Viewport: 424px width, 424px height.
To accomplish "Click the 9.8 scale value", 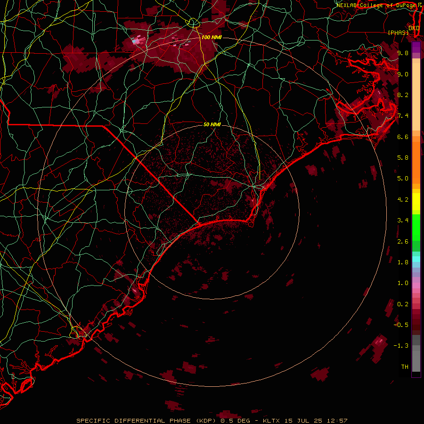I will click(x=403, y=53).
